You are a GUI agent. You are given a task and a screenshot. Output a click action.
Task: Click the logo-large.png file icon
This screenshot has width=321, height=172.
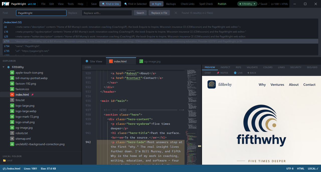click(x=12, y=106)
